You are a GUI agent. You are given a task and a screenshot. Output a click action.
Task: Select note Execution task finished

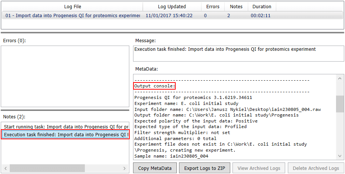point(66,134)
